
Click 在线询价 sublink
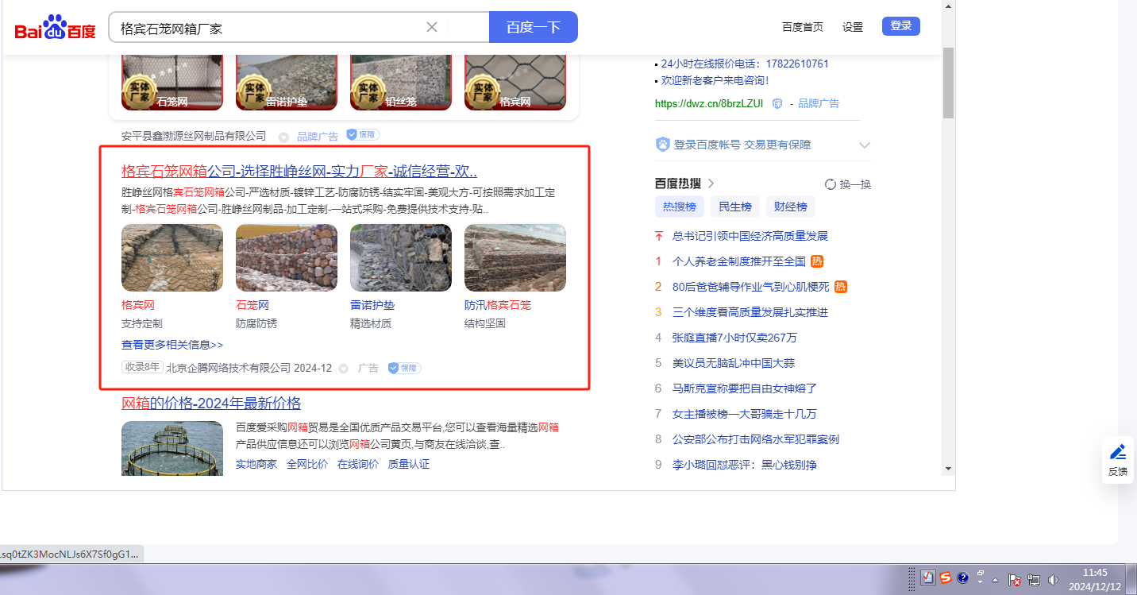click(358, 464)
